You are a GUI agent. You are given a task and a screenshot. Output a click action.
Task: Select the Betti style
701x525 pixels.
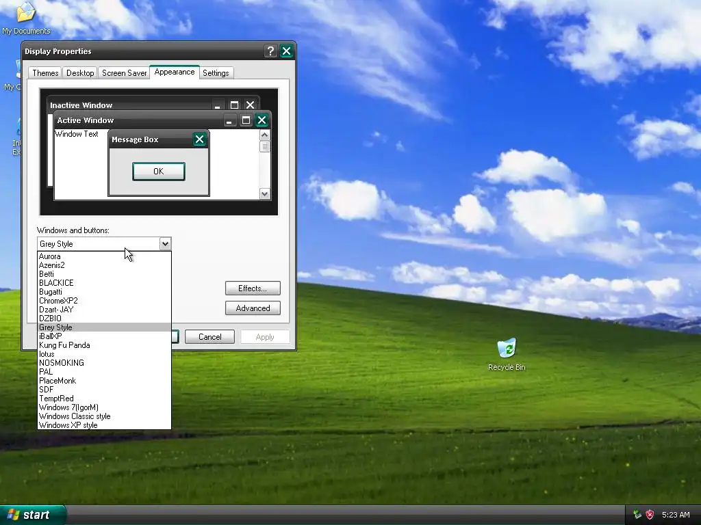pyautogui.click(x=104, y=274)
